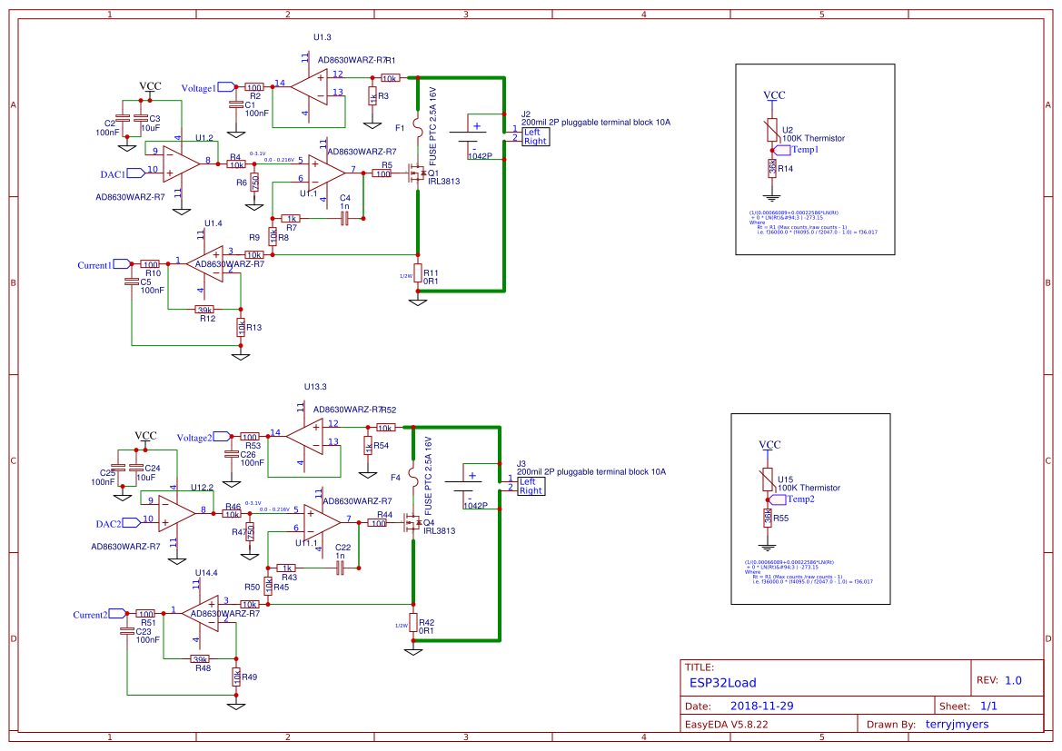Select the J2 terminal block connector

coord(535,137)
